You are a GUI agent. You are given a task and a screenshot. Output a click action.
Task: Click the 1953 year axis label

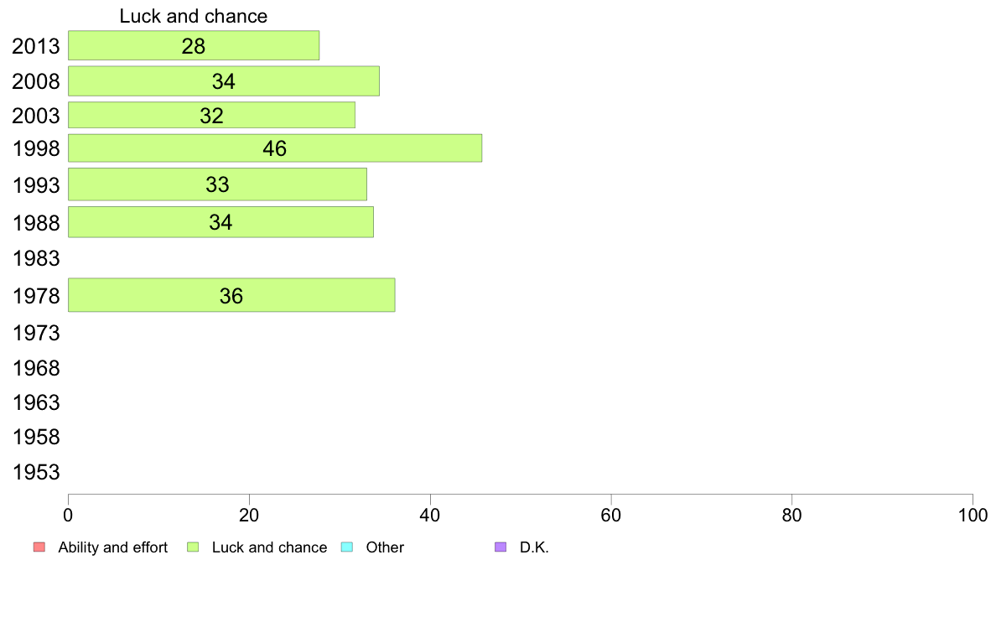pyautogui.click(x=36, y=472)
